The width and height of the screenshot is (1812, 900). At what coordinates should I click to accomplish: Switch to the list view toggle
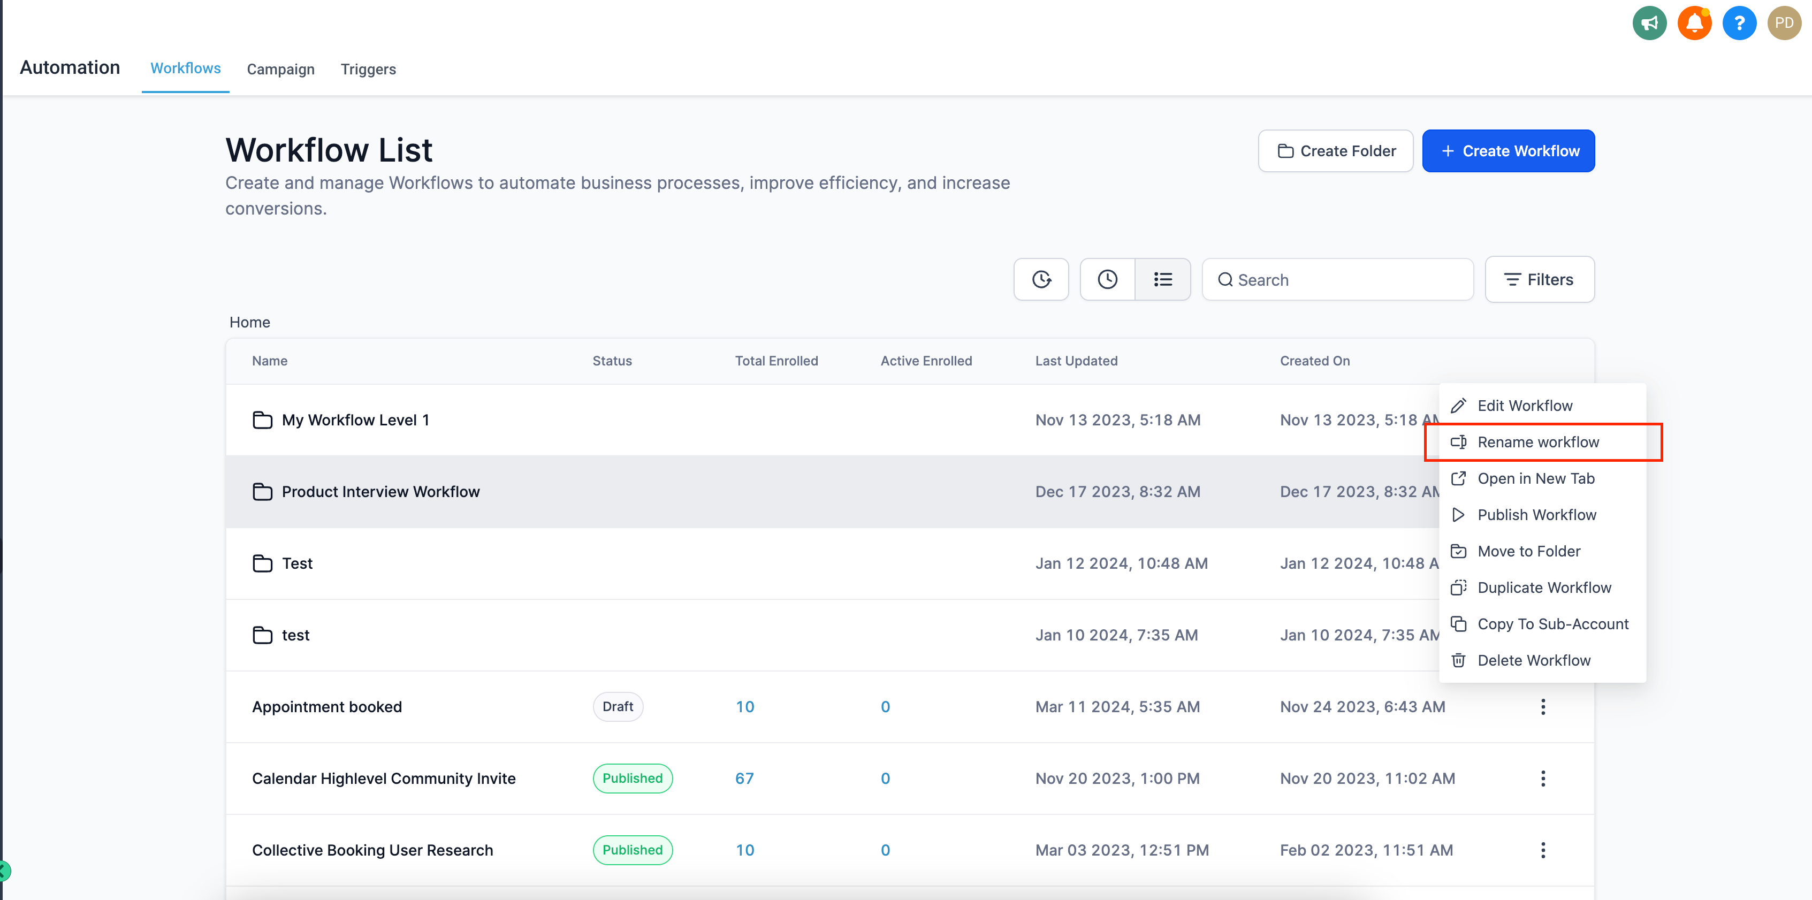(x=1163, y=279)
